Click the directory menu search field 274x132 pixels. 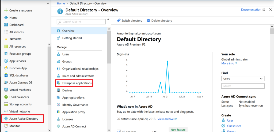(81, 22)
